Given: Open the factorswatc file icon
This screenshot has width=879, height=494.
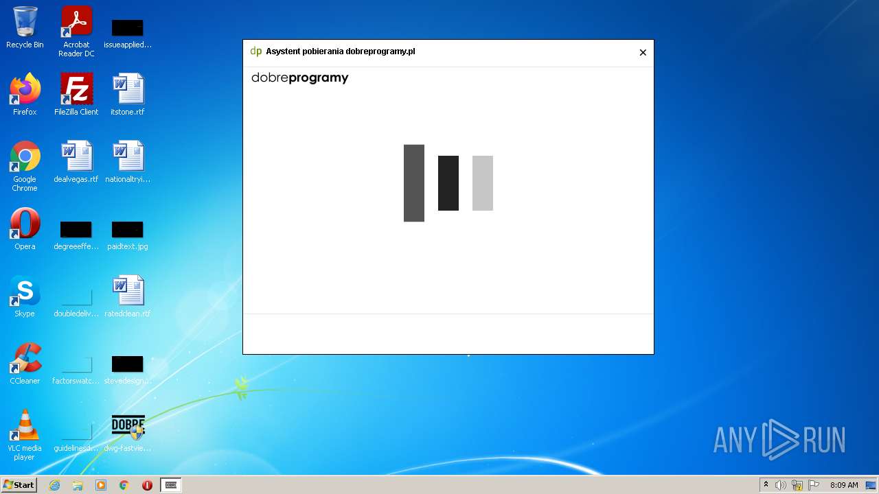Looking at the screenshot, I should tap(76, 369).
